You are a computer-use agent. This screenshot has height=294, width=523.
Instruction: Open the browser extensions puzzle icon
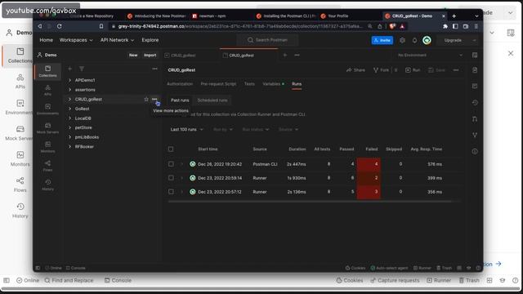click(x=445, y=26)
